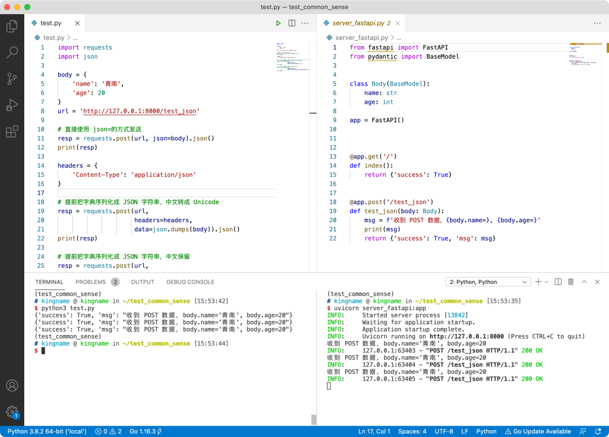Viewport: 609px width, 437px height.
Task: Click the server_fastapi.py minimap
Action: click(x=585, y=54)
